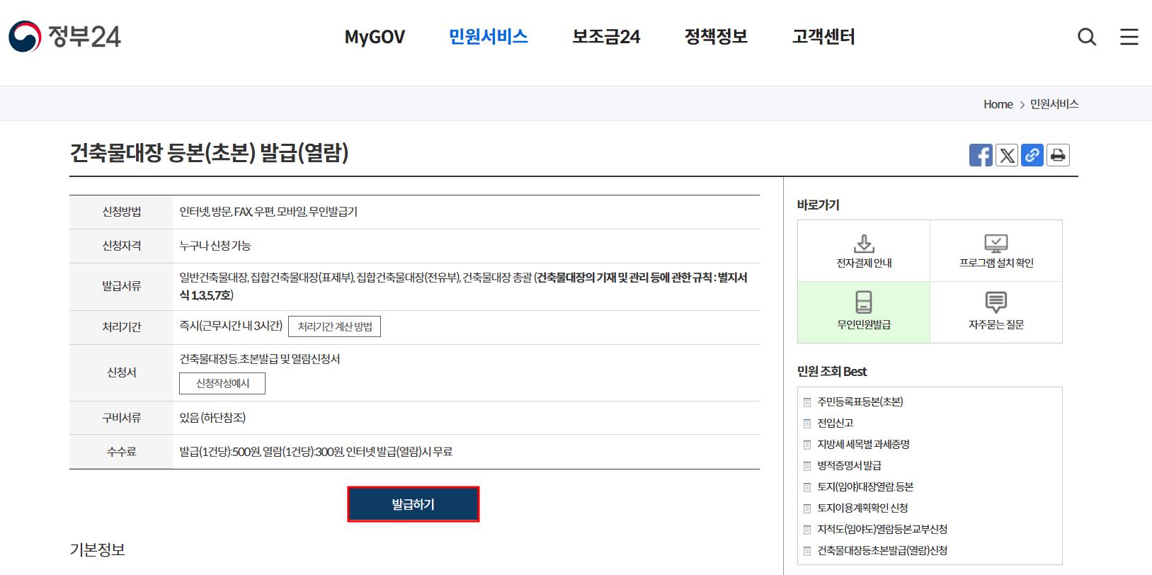Open 전자결제 안내 shortcut
Screen dimensions: 1152x575
pyautogui.click(x=864, y=251)
